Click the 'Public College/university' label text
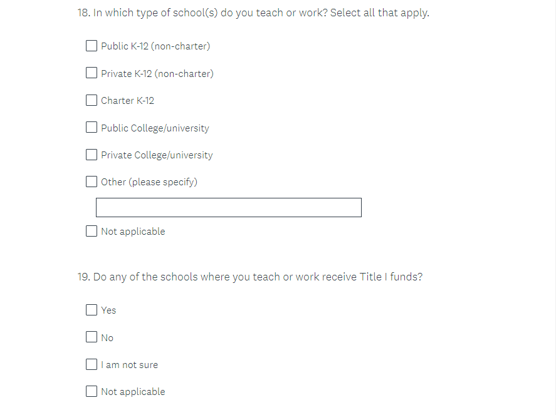 (155, 128)
